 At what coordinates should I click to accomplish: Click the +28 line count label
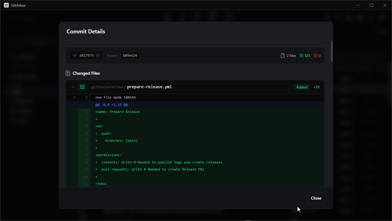pyautogui.click(x=316, y=87)
